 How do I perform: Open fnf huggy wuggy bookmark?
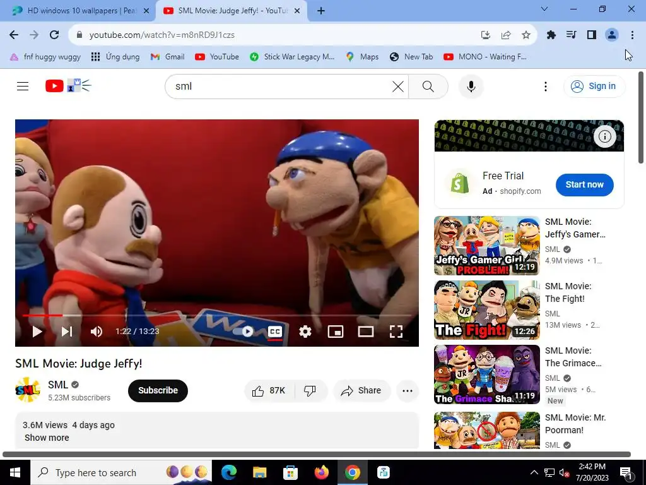click(45, 57)
